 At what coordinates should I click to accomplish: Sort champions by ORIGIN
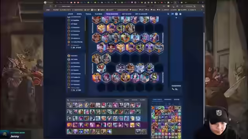click(134, 100)
